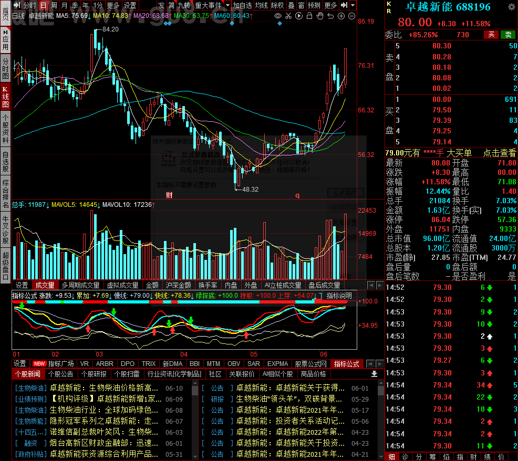Open the 设置 menu in the top toolbar
This screenshot has height=461, width=518.
point(130,5)
